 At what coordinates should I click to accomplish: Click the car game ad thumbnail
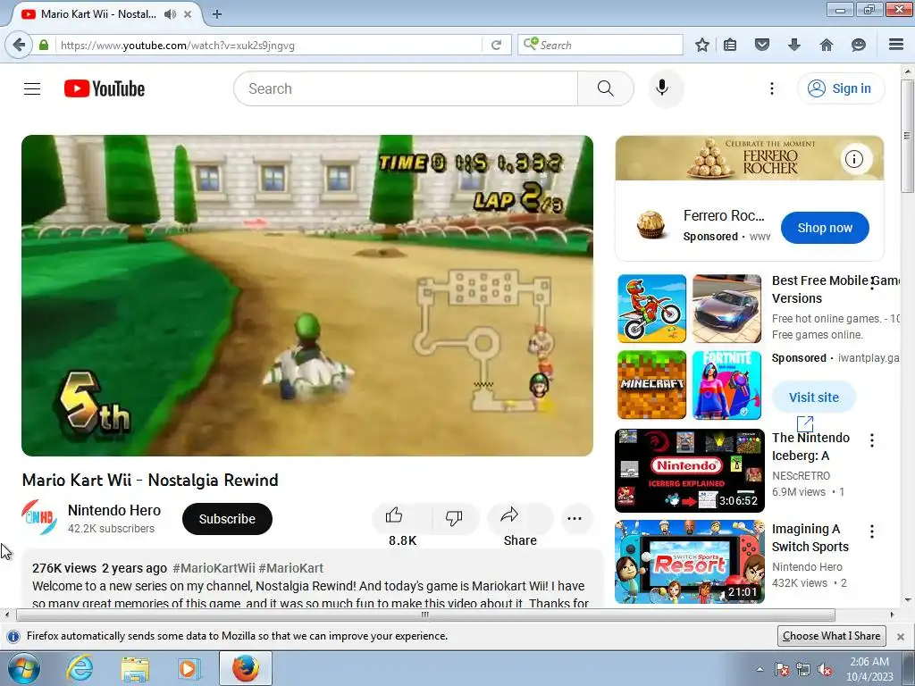726,308
